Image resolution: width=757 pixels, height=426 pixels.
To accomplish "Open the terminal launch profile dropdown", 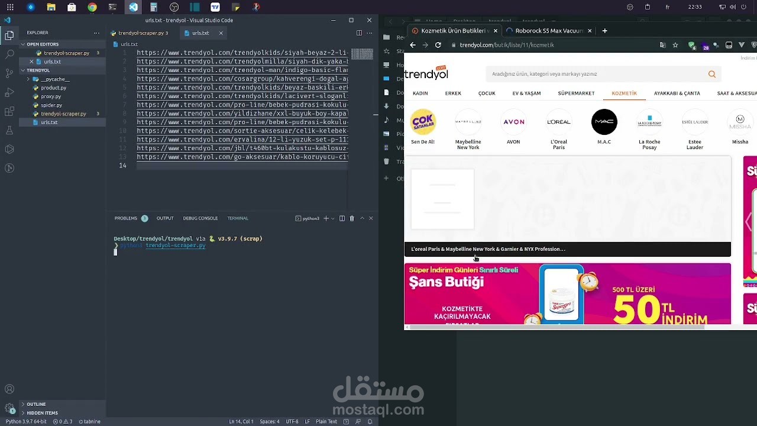I will (x=332, y=218).
